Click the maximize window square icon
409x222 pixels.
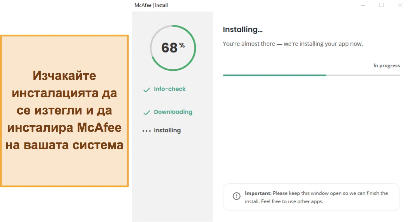click(x=381, y=5)
